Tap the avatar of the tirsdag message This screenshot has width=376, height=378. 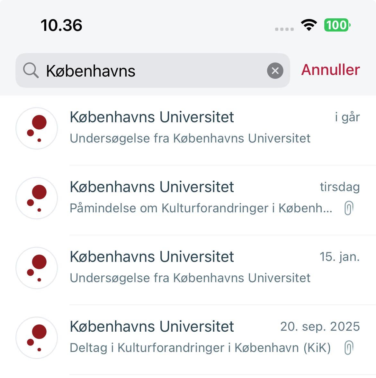point(37,198)
